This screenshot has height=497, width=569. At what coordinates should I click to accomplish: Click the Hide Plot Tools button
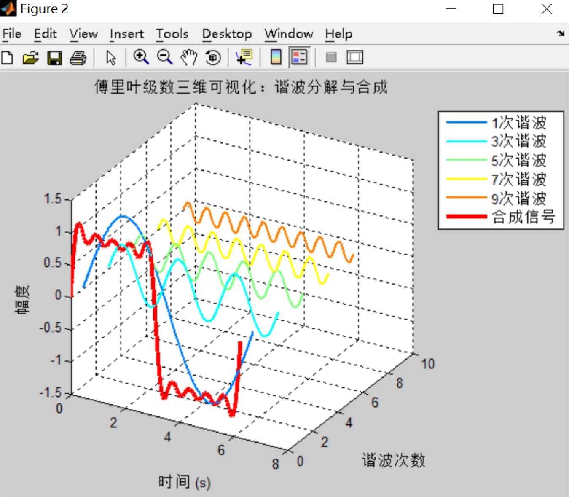pyautogui.click(x=331, y=57)
